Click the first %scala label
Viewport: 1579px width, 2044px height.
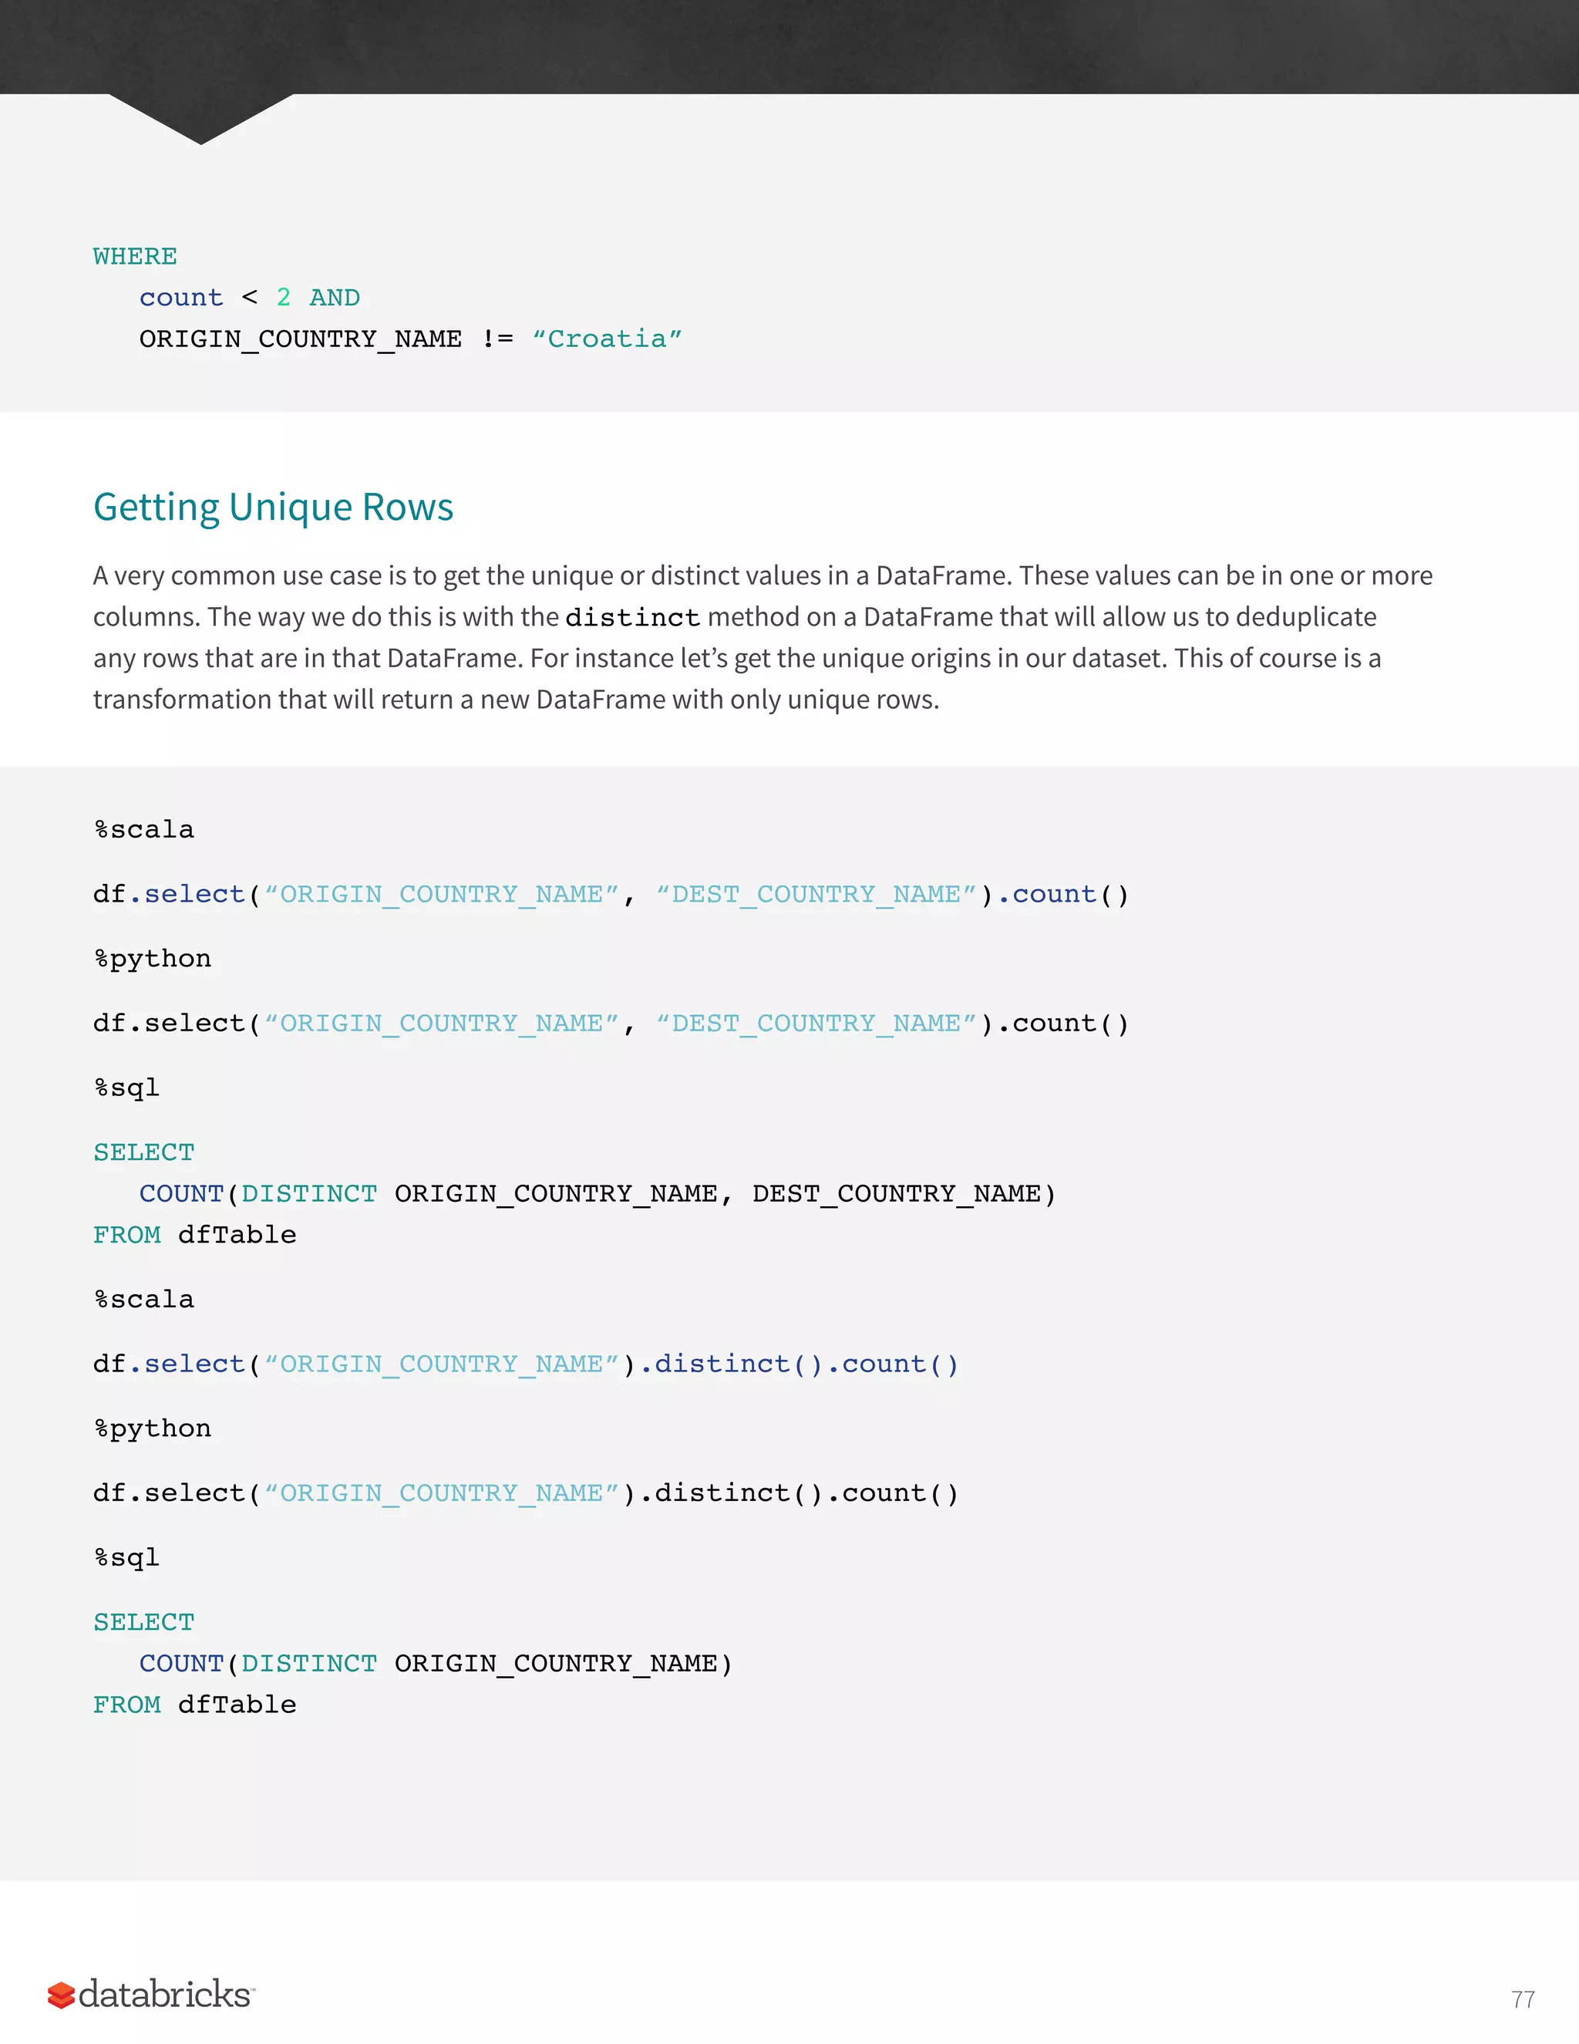click(x=144, y=829)
